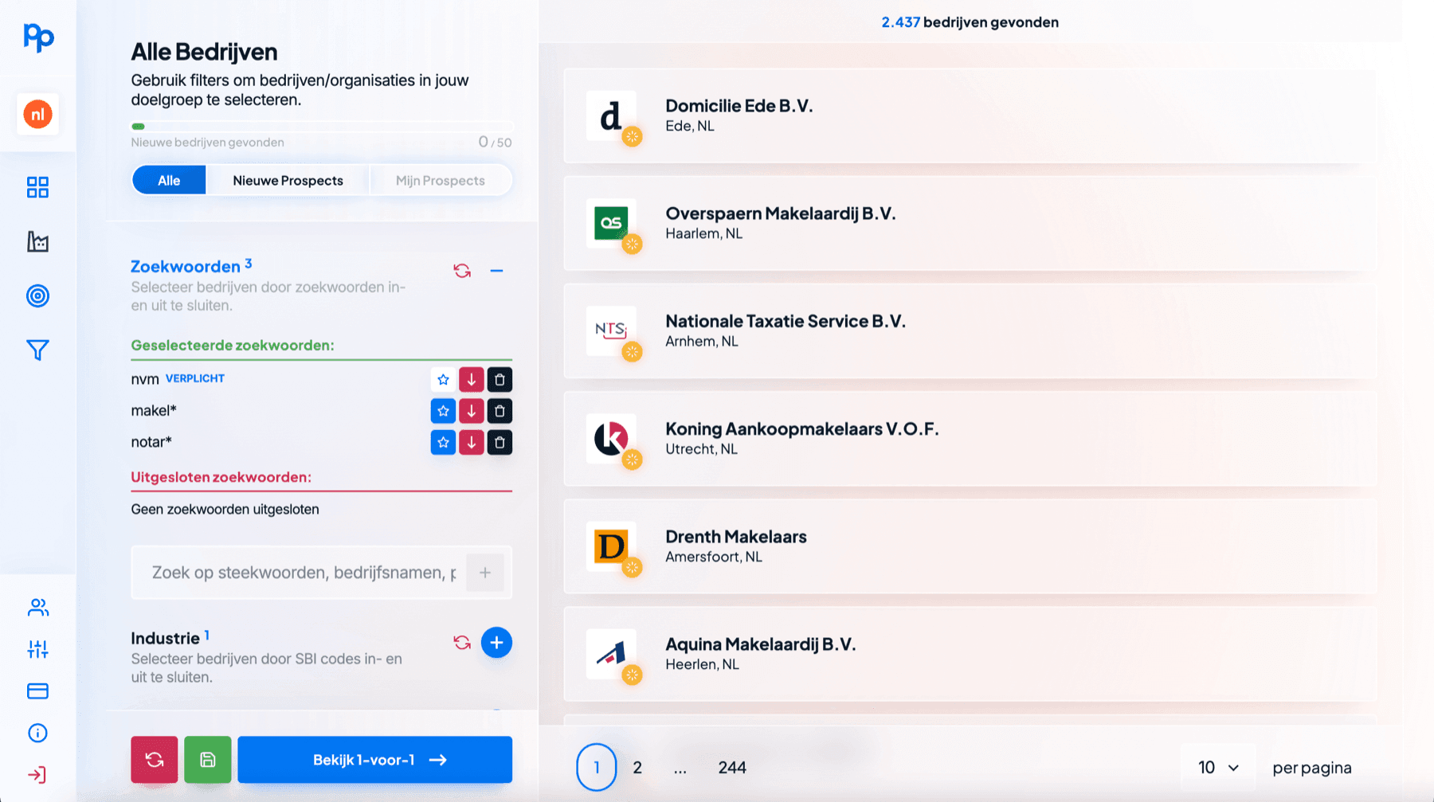
Task: Click the funnel filter icon in sidebar
Action: click(37, 350)
